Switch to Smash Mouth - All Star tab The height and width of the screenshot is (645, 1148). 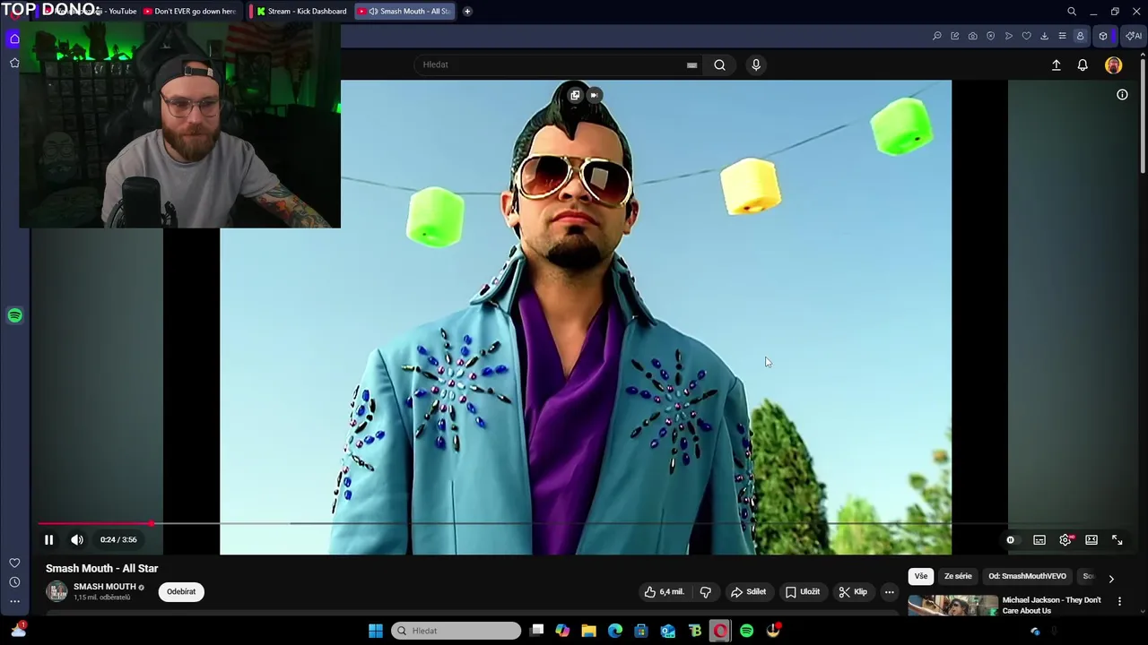pyautogui.click(x=406, y=11)
